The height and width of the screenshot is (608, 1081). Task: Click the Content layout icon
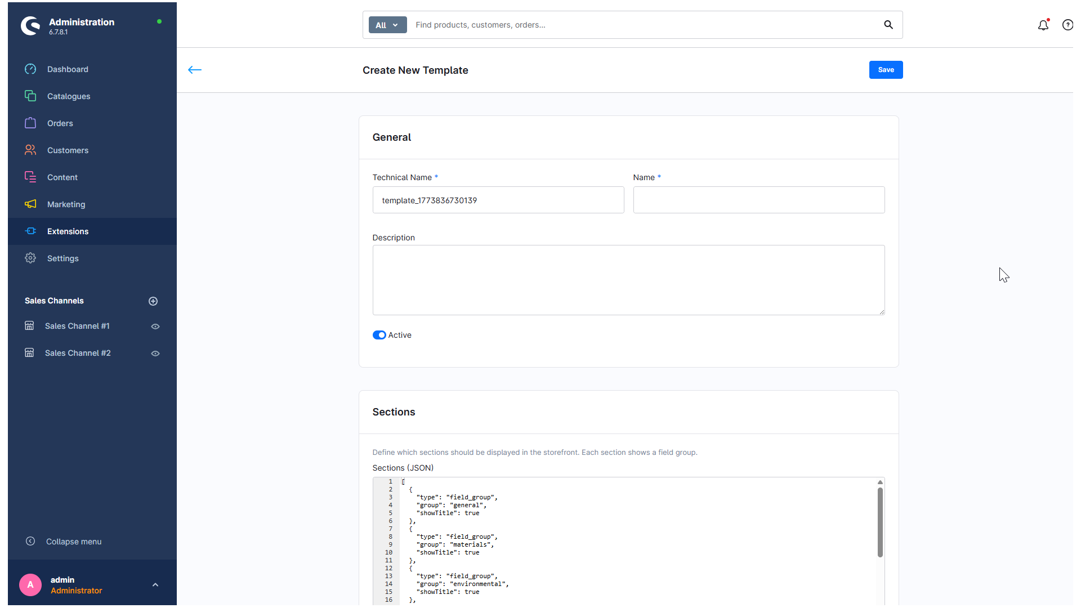click(x=30, y=177)
